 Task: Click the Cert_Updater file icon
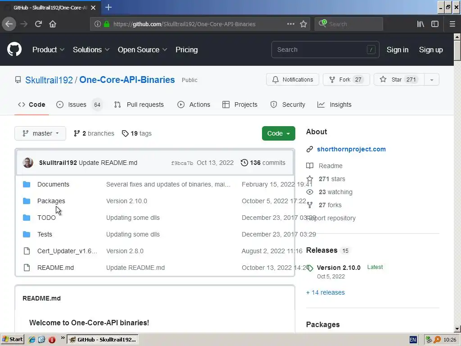pyautogui.click(x=27, y=251)
